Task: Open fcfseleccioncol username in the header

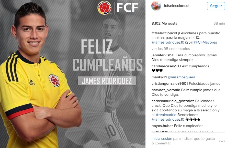Action: (176, 6)
